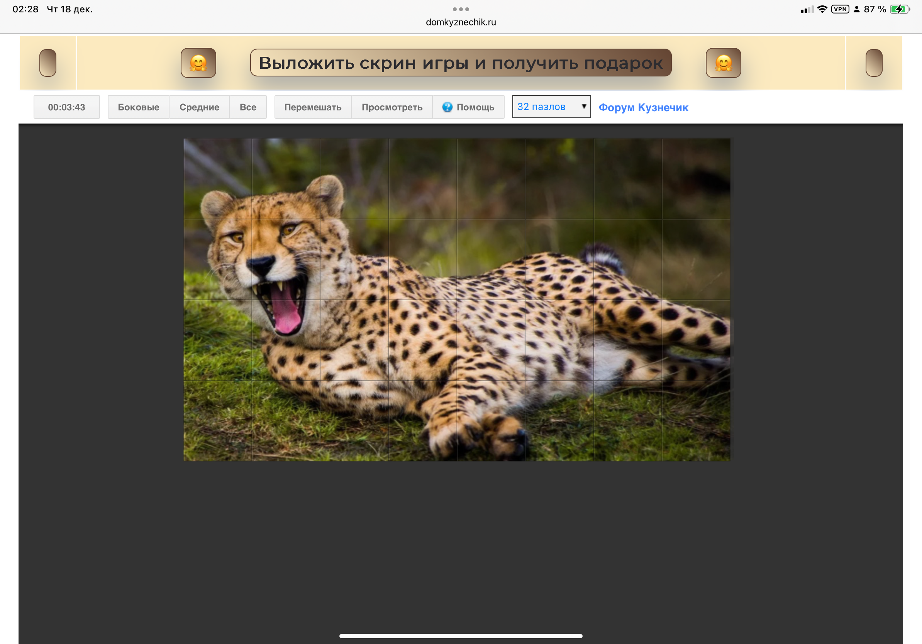Click the far-left rounded banner button
This screenshot has height=644, width=922.
(48, 63)
